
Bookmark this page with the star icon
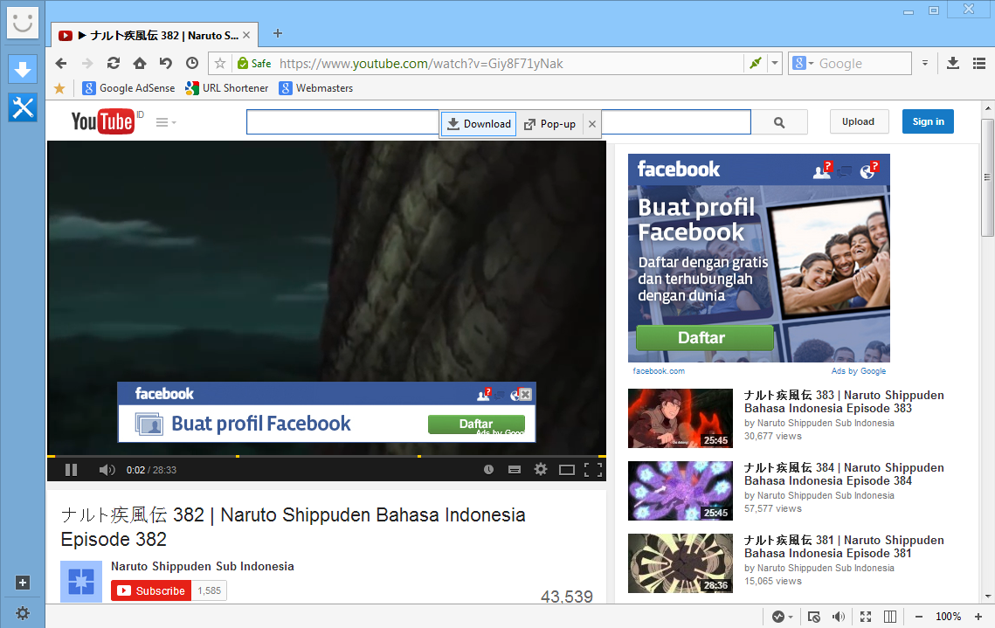click(x=220, y=64)
